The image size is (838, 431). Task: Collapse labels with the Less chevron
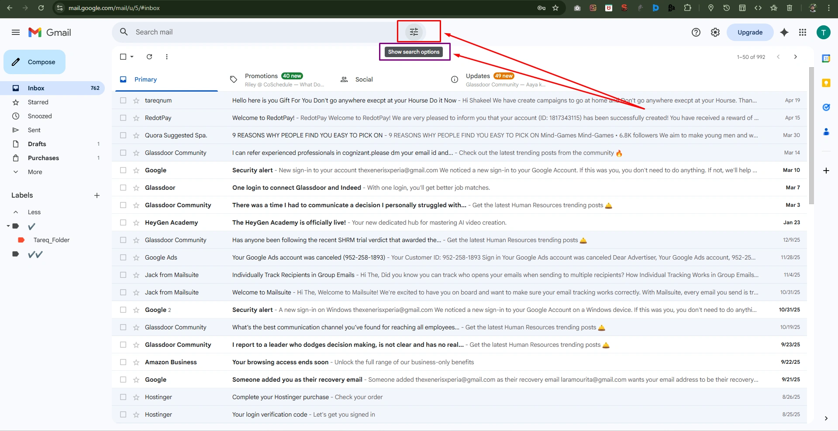[x=16, y=212]
